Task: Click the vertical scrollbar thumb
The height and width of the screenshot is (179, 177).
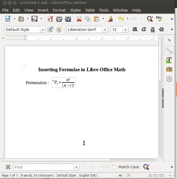Action: pyautogui.click(x=160, y=60)
